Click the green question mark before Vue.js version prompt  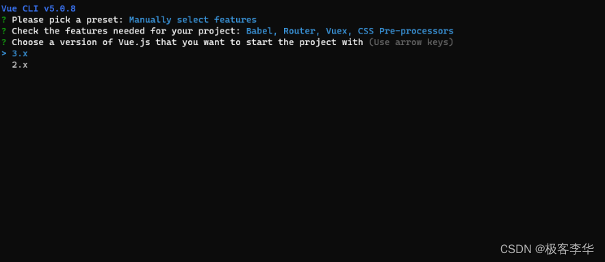(x=4, y=42)
